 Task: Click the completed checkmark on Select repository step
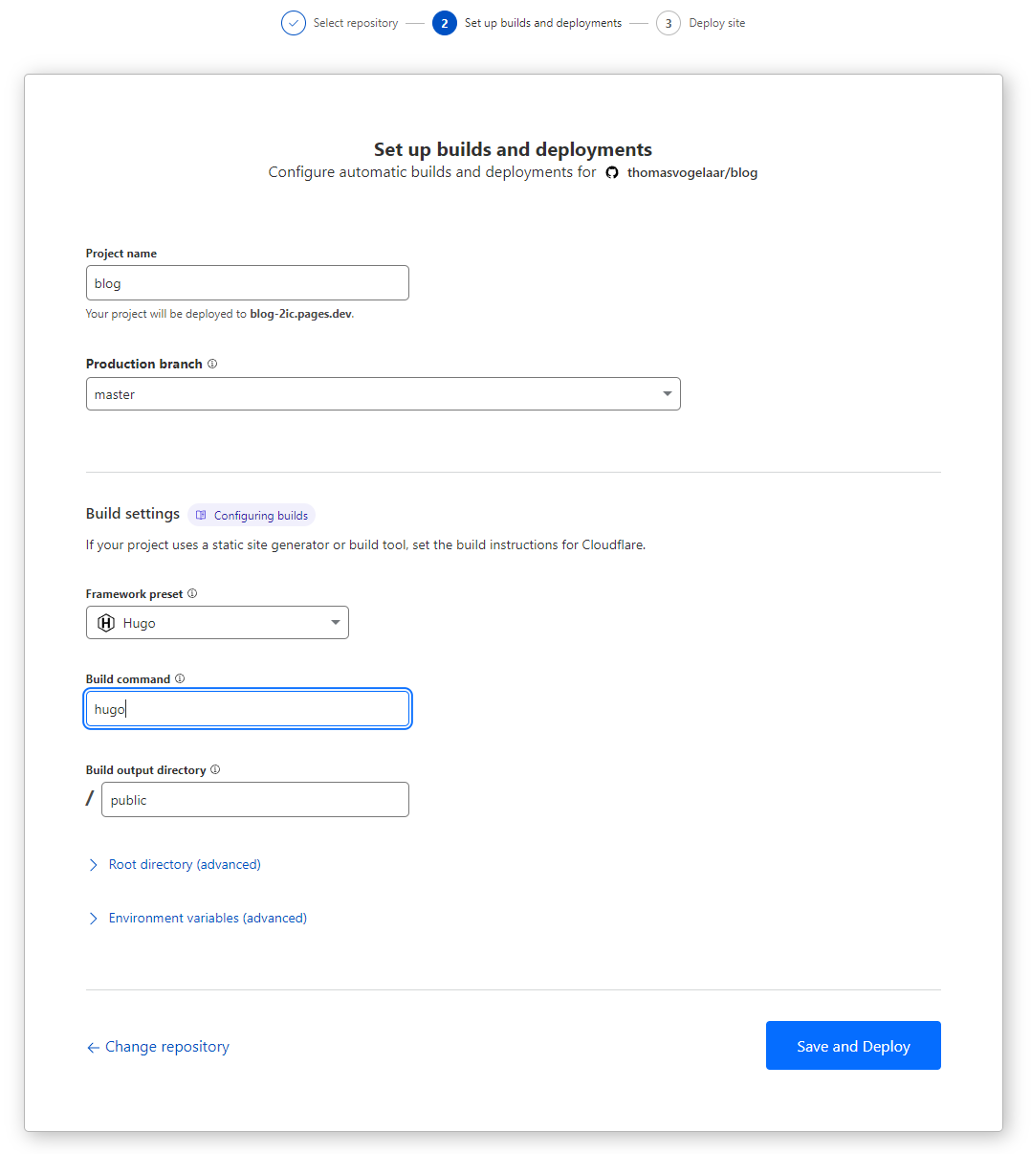tap(294, 22)
